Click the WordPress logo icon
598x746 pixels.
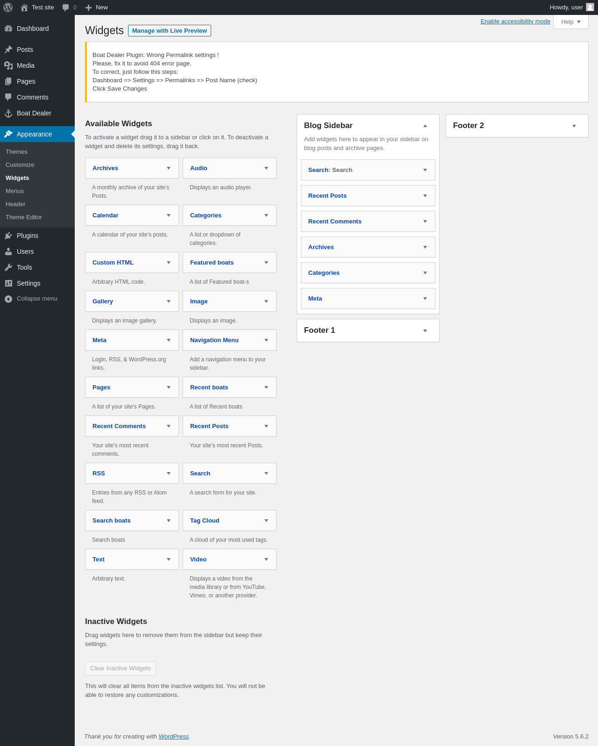tap(8, 7)
